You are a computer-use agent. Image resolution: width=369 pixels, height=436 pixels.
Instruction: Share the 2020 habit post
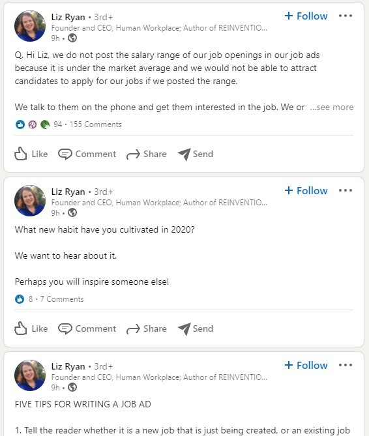pyautogui.click(x=146, y=328)
